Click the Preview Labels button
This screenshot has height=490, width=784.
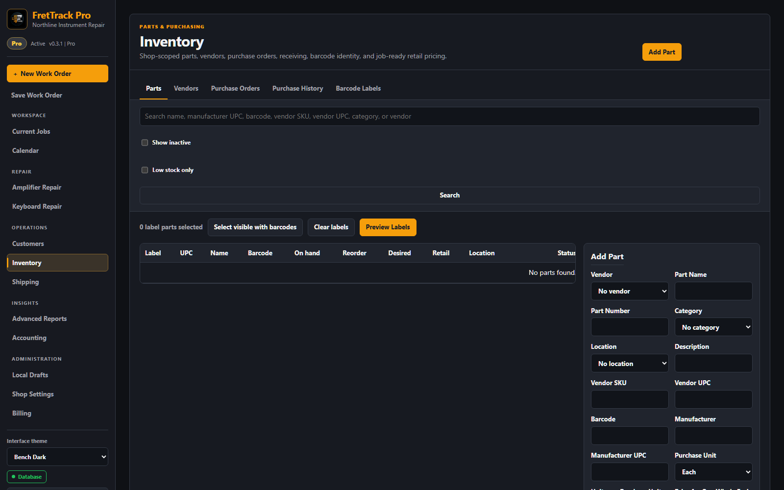point(388,227)
